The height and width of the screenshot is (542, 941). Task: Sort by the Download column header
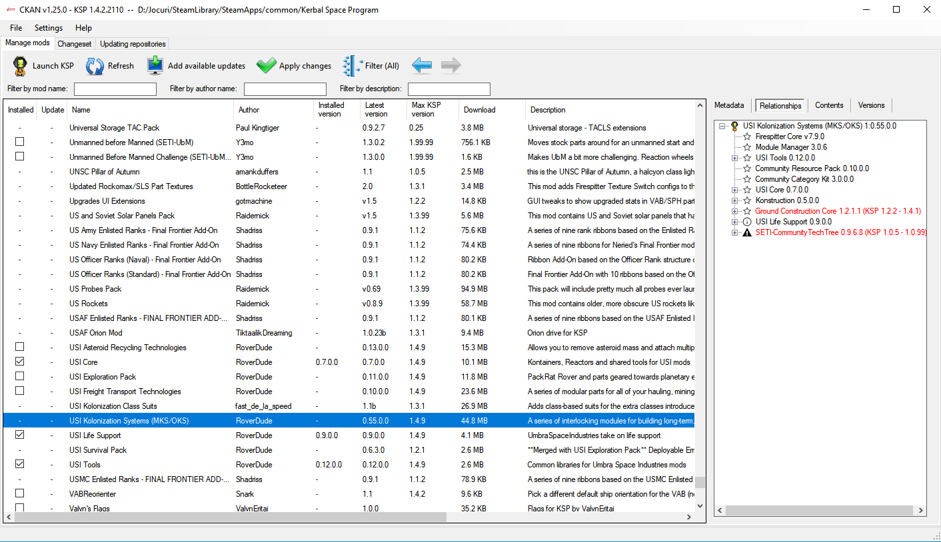tap(492, 110)
